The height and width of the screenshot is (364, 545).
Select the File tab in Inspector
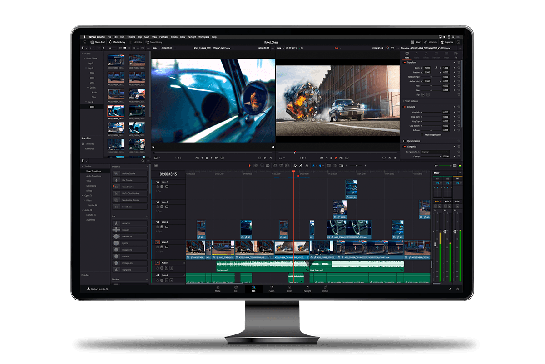coord(456,55)
